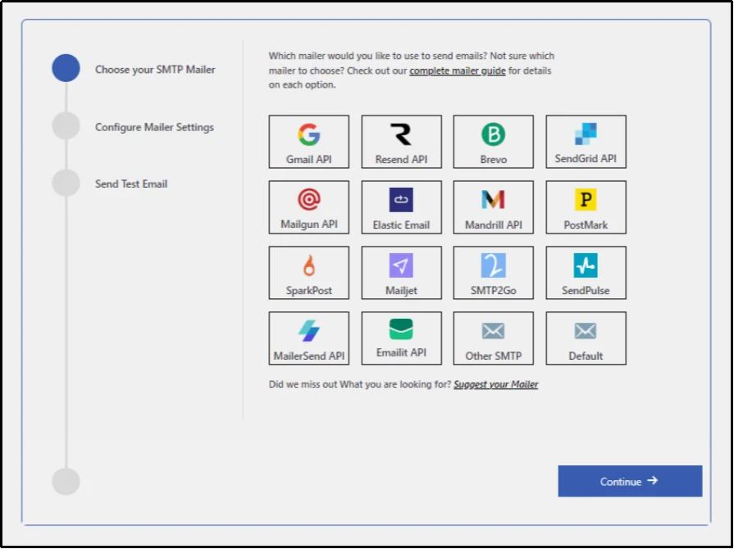734x549 pixels.
Task: Select the SendGrid API mailer
Action: [x=586, y=141]
